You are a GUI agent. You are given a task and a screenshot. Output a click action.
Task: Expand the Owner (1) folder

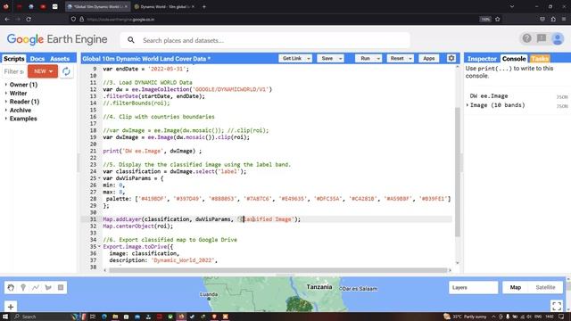tap(6, 85)
